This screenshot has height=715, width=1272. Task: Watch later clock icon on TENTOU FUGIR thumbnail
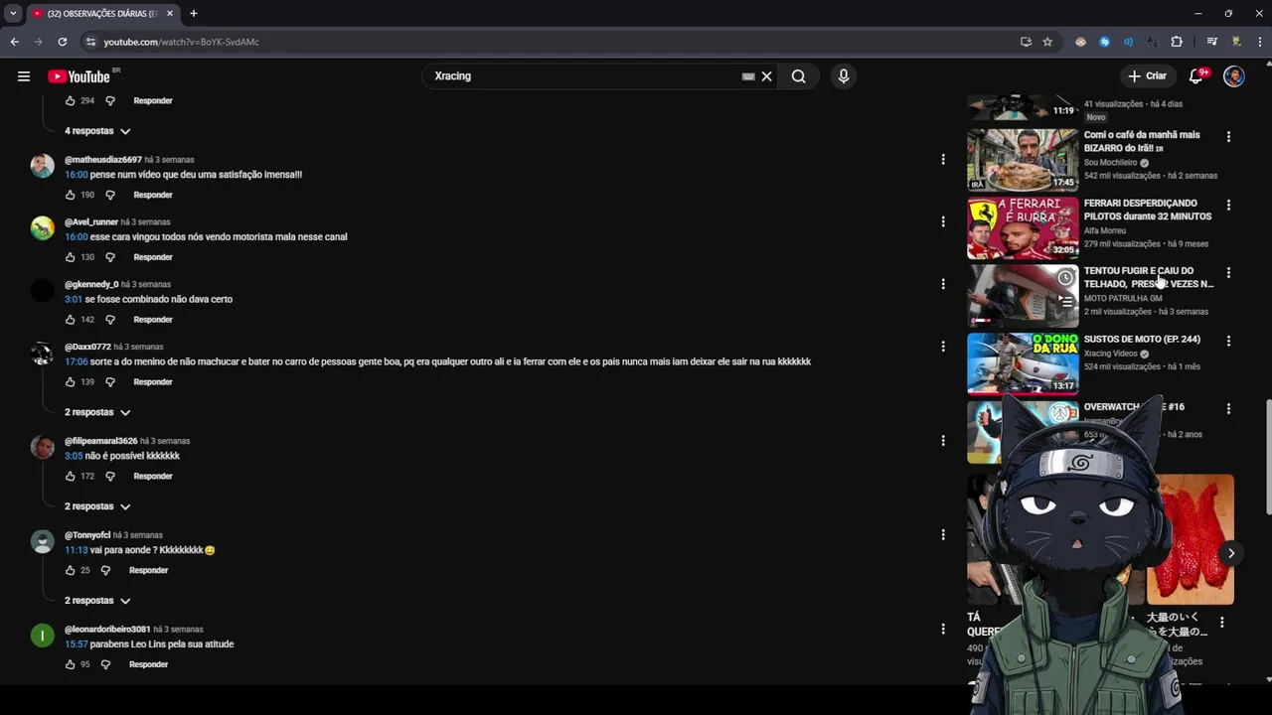pos(1065,278)
